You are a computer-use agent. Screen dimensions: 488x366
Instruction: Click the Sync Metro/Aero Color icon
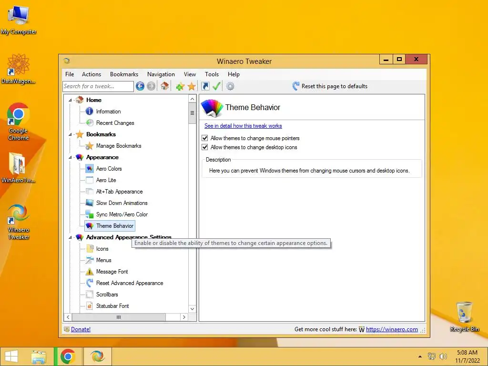pos(90,214)
